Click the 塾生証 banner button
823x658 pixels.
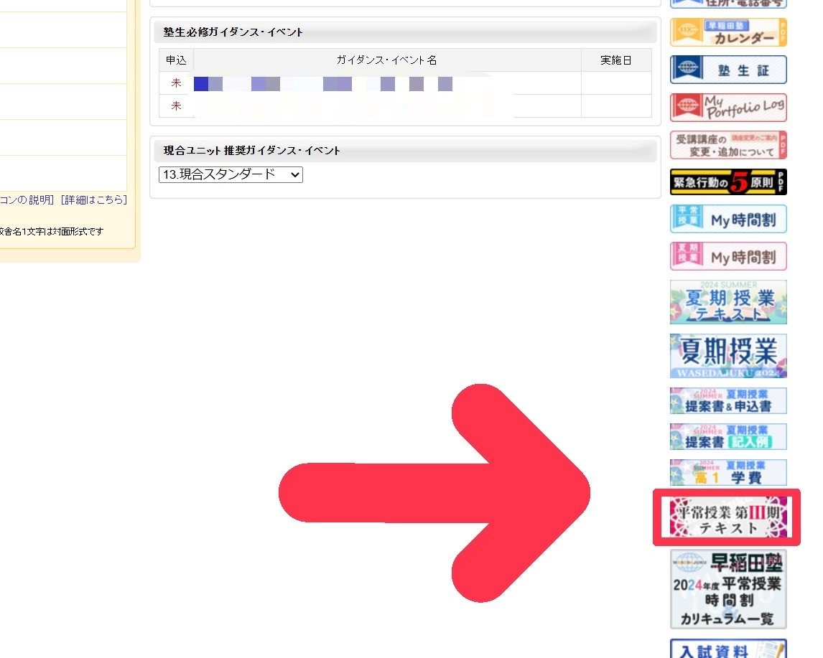pos(728,70)
